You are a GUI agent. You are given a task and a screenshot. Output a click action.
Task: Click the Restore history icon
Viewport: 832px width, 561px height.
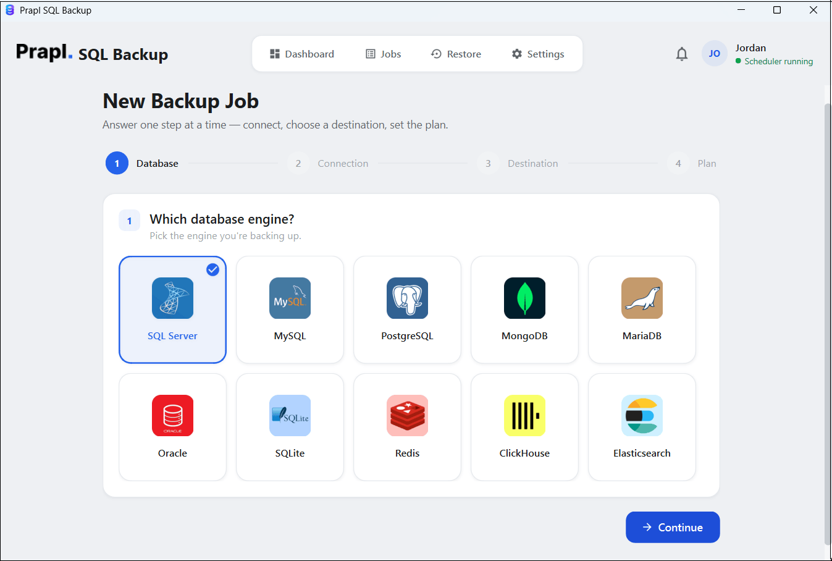[436, 54]
